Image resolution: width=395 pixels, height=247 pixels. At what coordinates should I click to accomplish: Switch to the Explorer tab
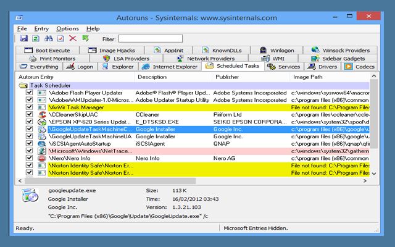click(118, 67)
